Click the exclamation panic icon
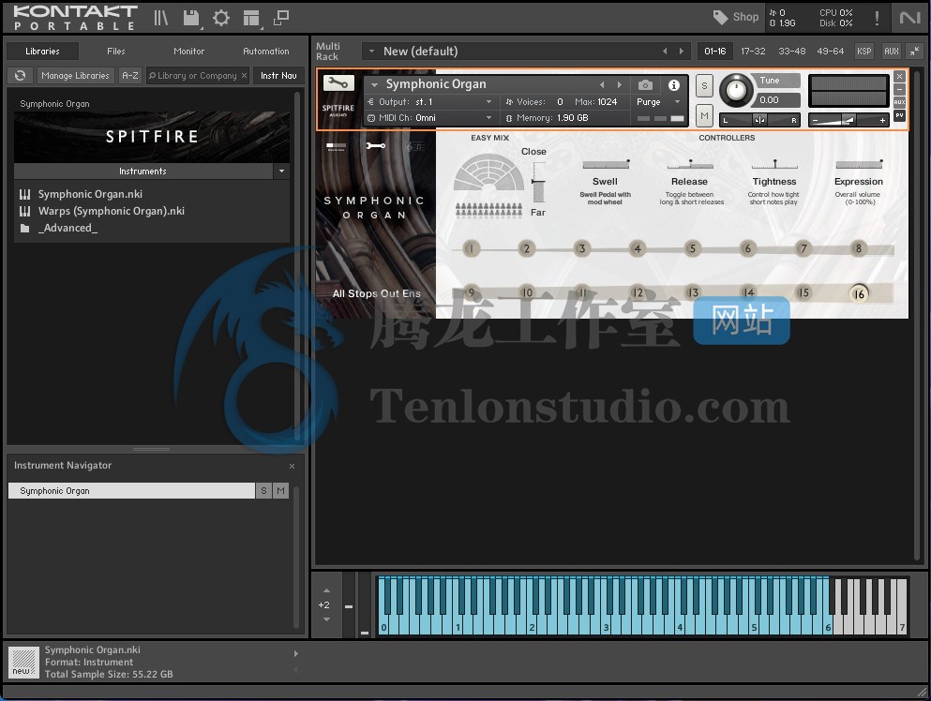This screenshot has height=701, width=931. pos(877,18)
